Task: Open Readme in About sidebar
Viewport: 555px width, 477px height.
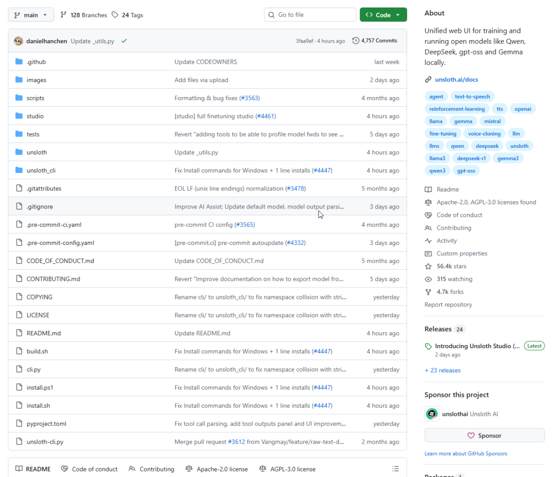Action: (x=448, y=189)
